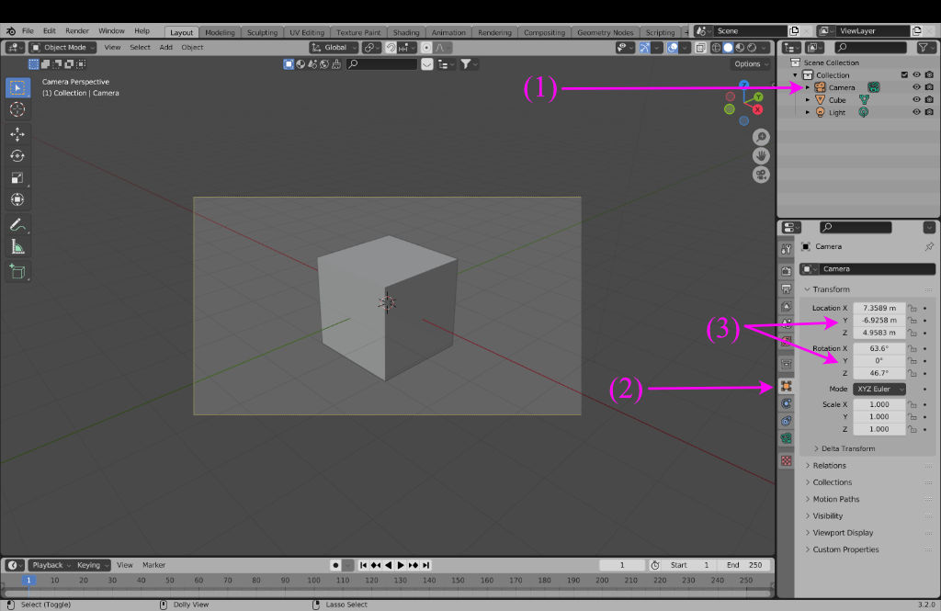Screen dimensions: 941x611
Task: Open the XYZ Euler rotation mode dropdown
Action: tap(879, 390)
